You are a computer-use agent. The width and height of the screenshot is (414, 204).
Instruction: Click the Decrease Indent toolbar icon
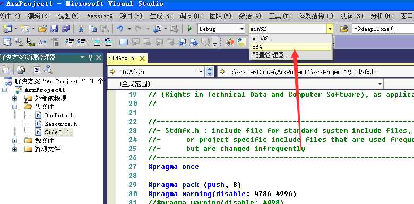[x=70, y=42]
